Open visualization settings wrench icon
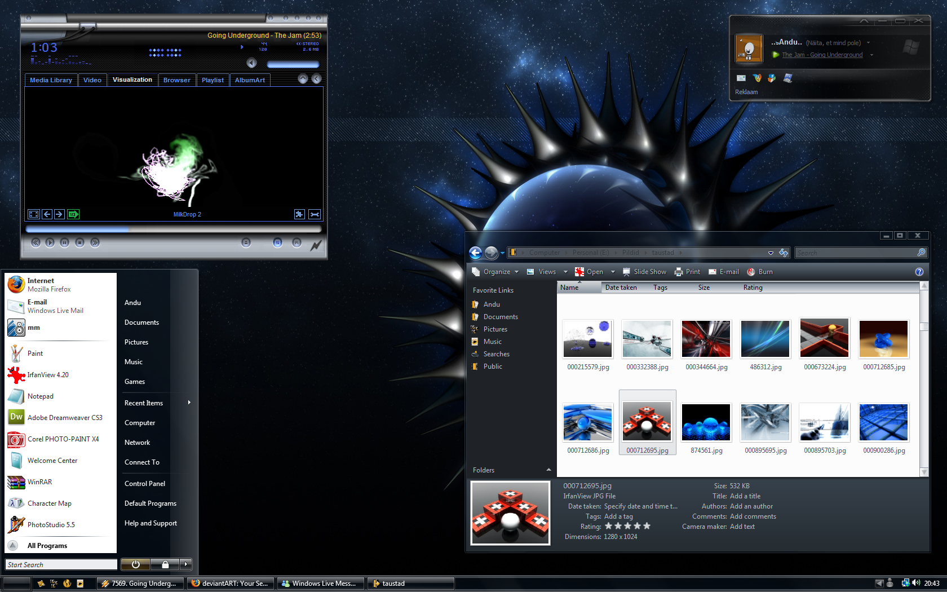 pyautogui.click(x=315, y=214)
